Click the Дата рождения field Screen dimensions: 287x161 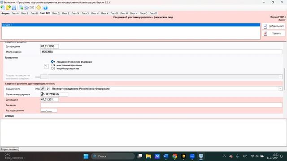[50, 47]
